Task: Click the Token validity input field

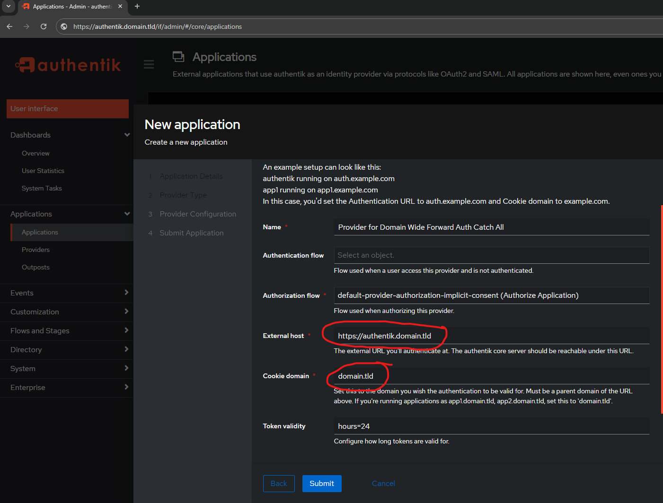Action: [x=492, y=426]
